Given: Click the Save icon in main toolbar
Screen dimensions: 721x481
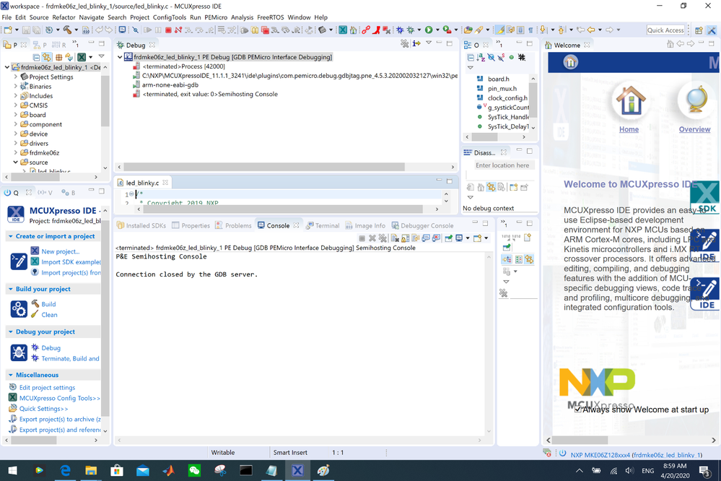Looking at the screenshot, I should point(26,30).
